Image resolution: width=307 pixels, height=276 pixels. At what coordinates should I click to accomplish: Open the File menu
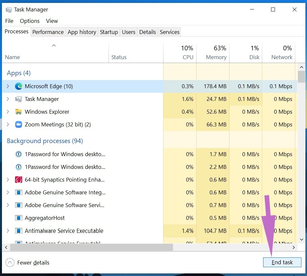pos(9,21)
